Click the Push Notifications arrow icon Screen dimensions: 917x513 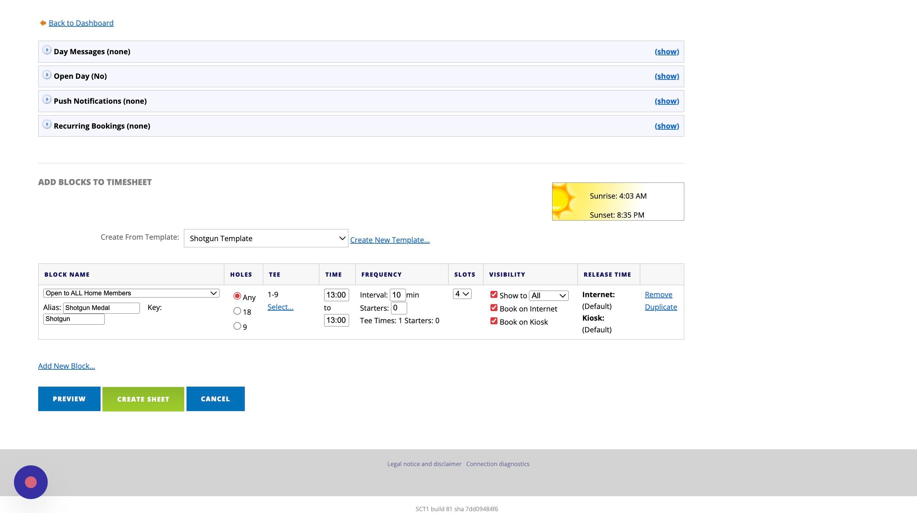47,99
